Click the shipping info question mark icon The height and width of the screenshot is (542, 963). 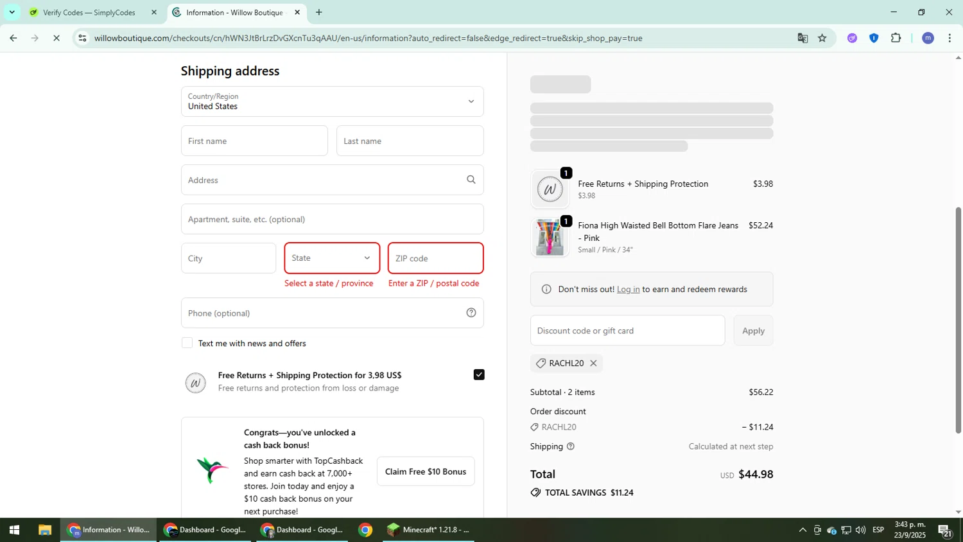point(570,446)
